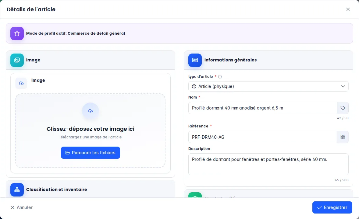Click the Classification et inventaire section icon
The height and width of the screenshot is (219, 359).
coord(17,190)
